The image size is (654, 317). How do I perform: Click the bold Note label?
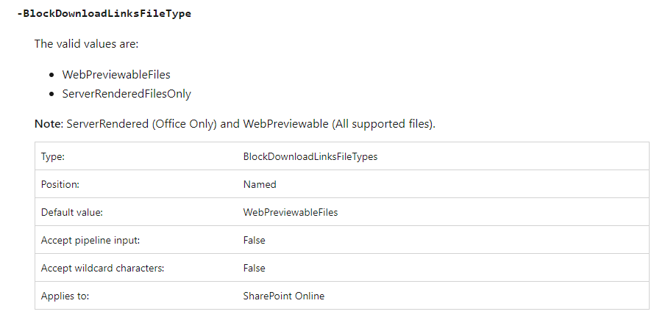pyautogui.click(x=48, y=124)
